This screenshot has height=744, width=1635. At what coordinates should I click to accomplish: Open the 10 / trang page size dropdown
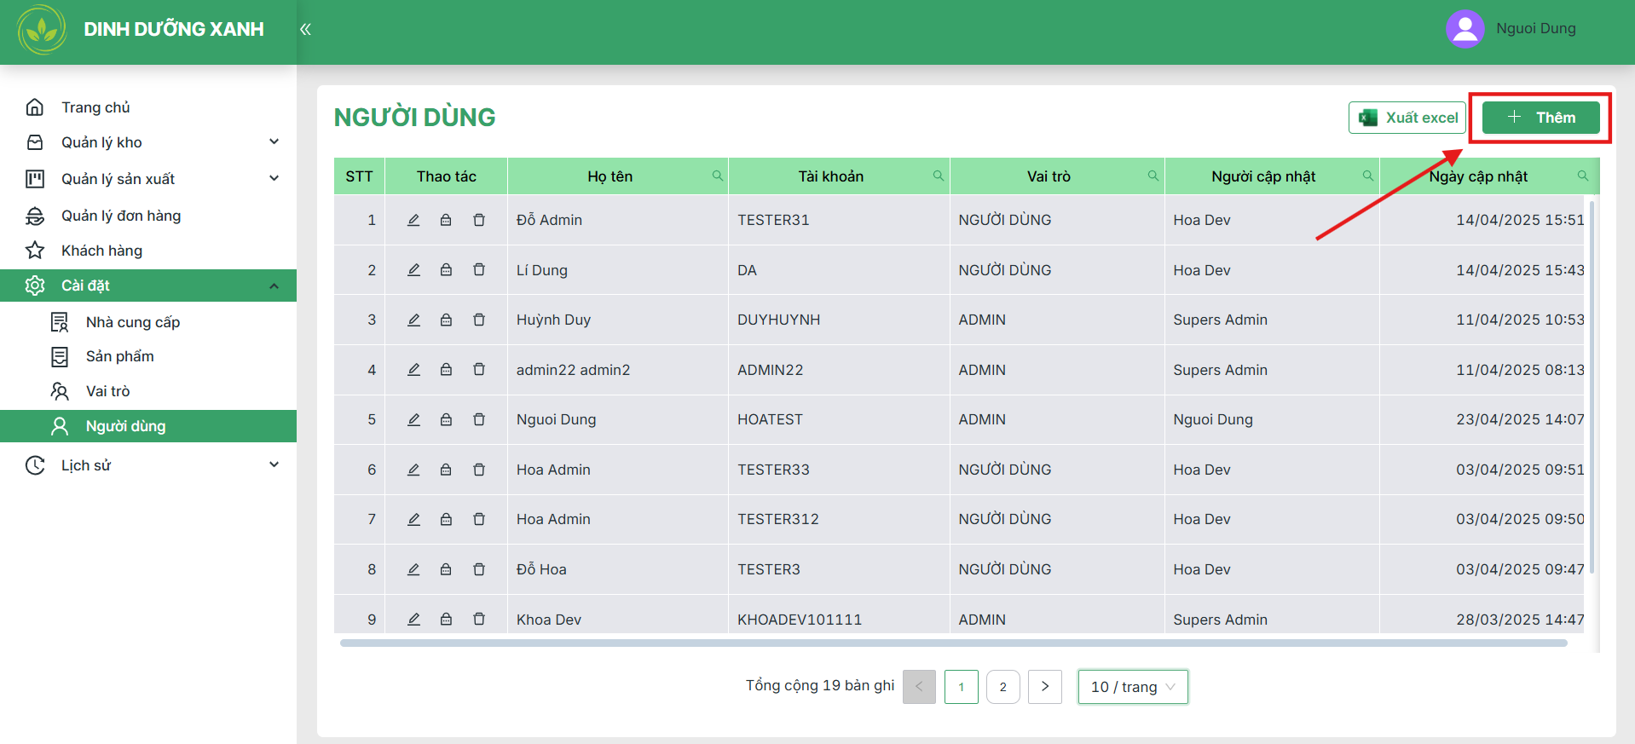(x=1133, y=687)
